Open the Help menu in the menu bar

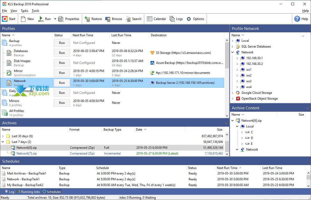click(305, 11)
